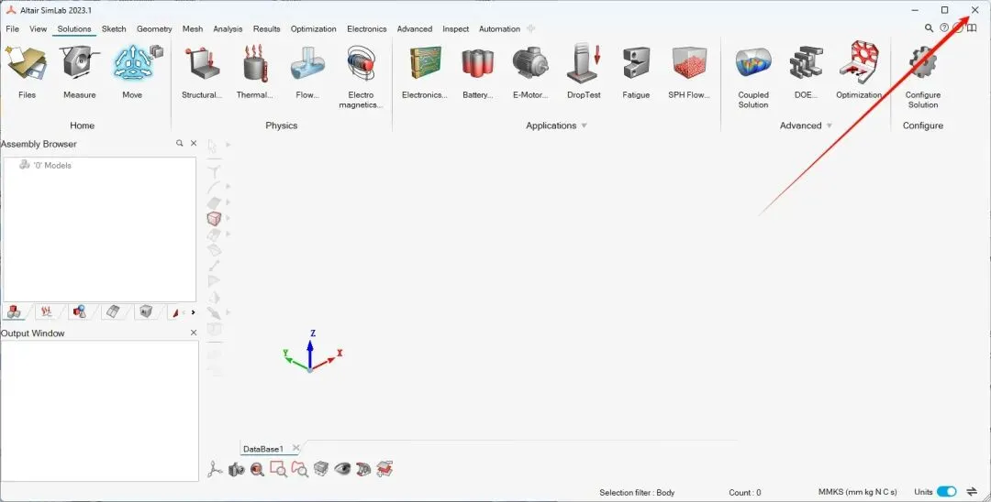Open the File menu
991x502 pixels.
tap(13, 29)
